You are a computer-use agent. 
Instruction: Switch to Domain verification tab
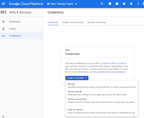point(97,22)
